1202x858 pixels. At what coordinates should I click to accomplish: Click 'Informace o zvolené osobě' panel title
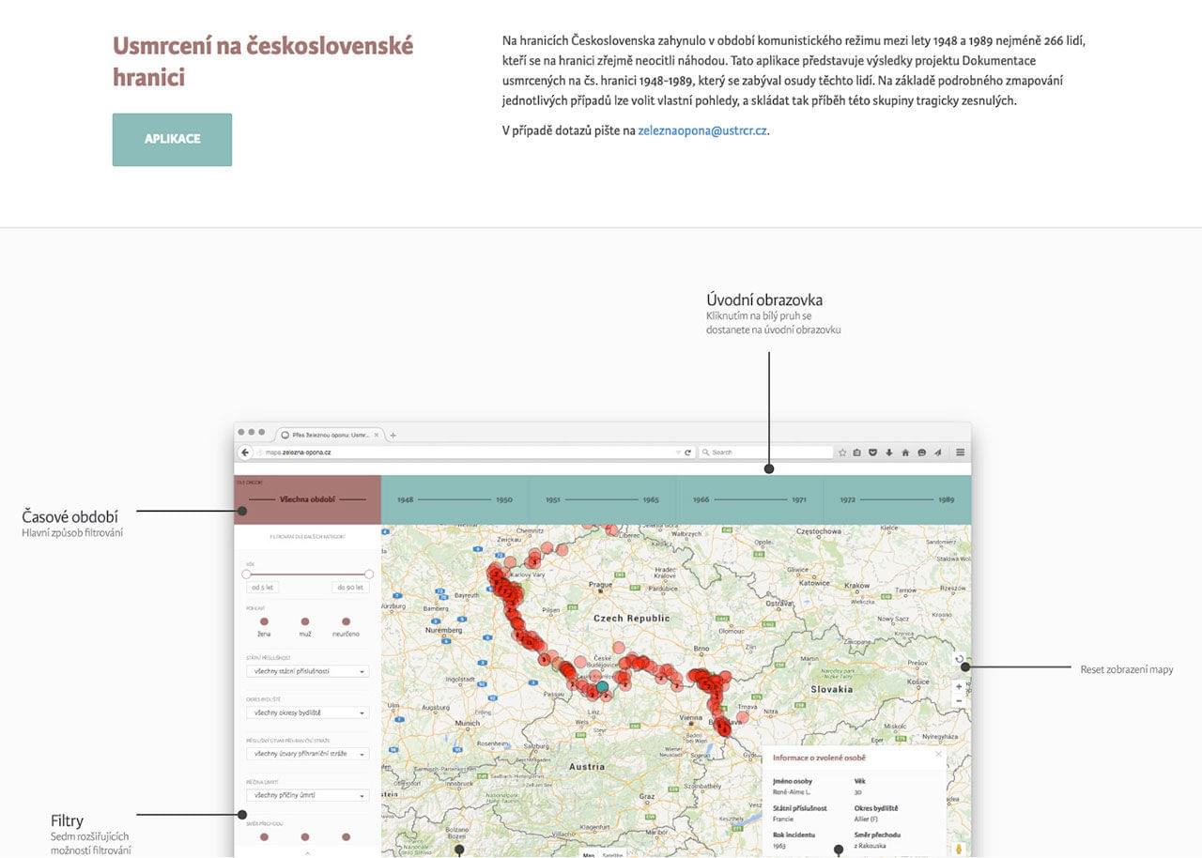click(x=819, y=758)
